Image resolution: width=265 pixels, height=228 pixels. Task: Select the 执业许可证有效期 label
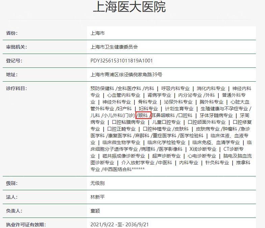pos(26,225)
